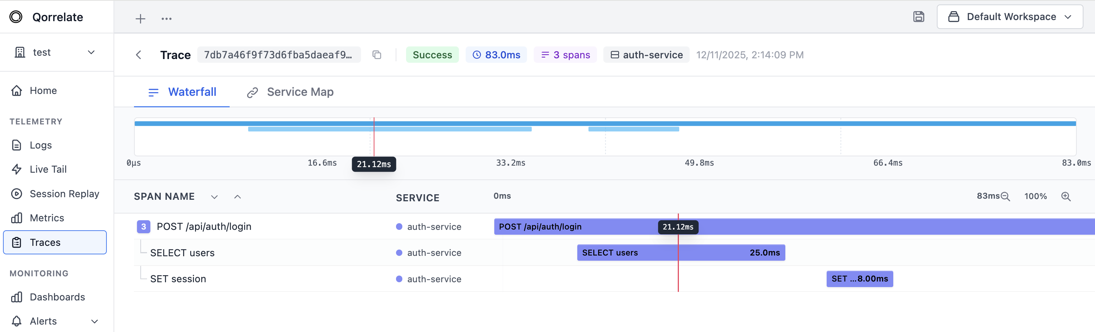Click the save workspace icon

click(919, 17)
